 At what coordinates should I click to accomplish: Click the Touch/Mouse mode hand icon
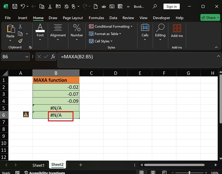[x=73, y=6]
